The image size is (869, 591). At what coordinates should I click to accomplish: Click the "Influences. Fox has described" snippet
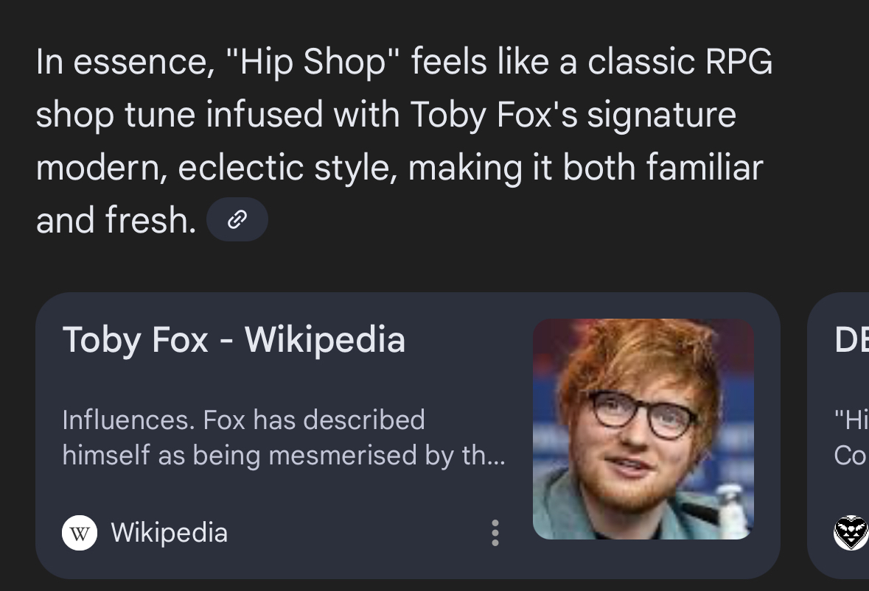tap(243, 420)
